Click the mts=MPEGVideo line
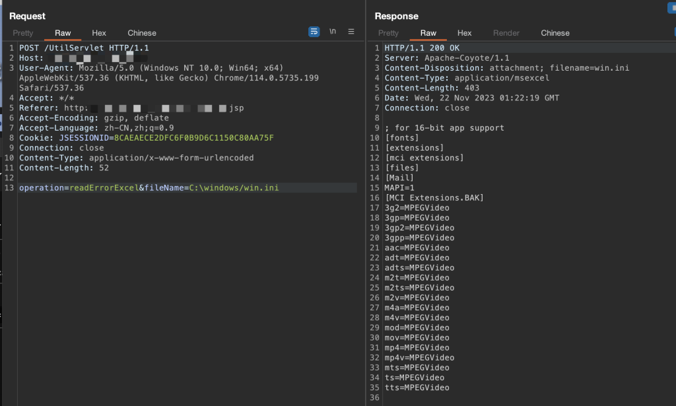This screenshot has width=676, height=406. [x=417, y=367]
